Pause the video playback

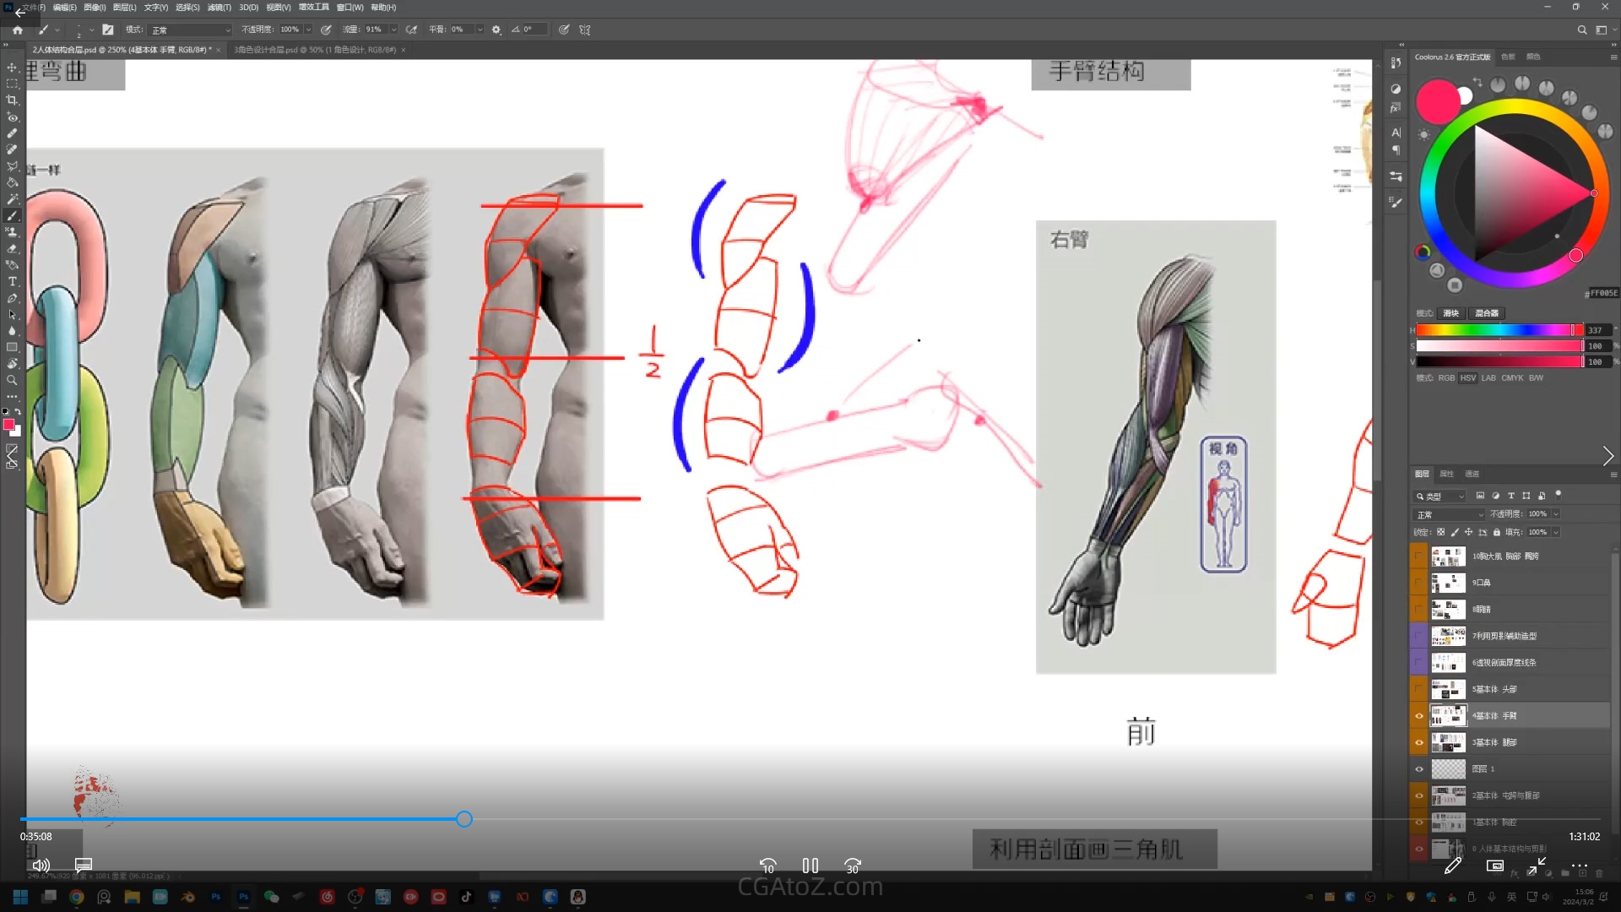(810, 866)
